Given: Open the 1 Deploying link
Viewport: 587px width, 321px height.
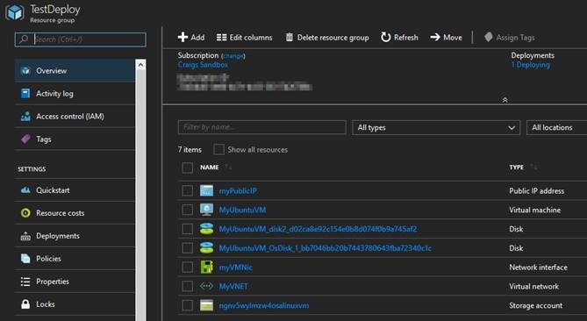Looking at the screenshot, I should pyautogui.click(x=531, y=65).
